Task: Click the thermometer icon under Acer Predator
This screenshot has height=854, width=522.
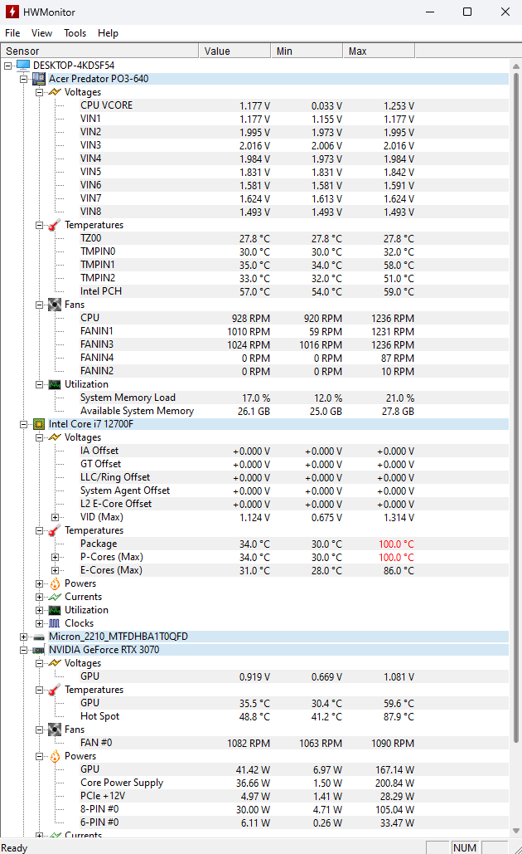Action: coord(55,225)
